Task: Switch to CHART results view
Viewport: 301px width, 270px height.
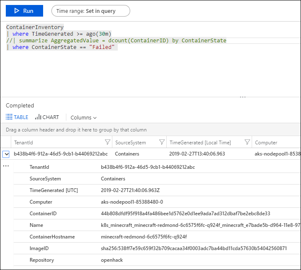Action: coord(47,117)
